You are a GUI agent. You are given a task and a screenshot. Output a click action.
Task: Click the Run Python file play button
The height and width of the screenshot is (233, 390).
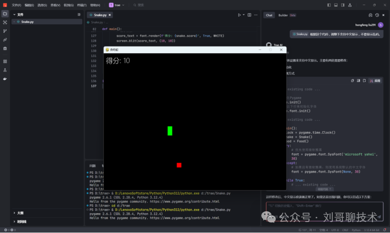pos(239,15)
